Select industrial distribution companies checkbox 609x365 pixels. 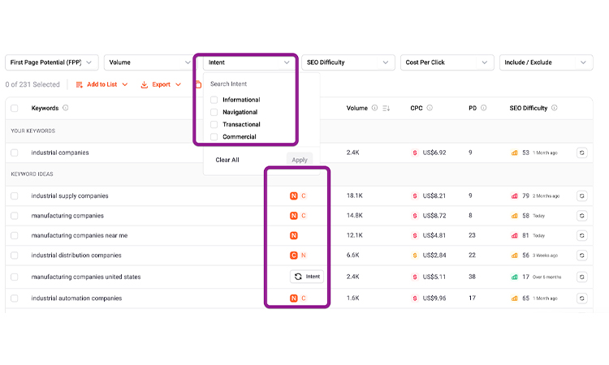click(15, 255)
